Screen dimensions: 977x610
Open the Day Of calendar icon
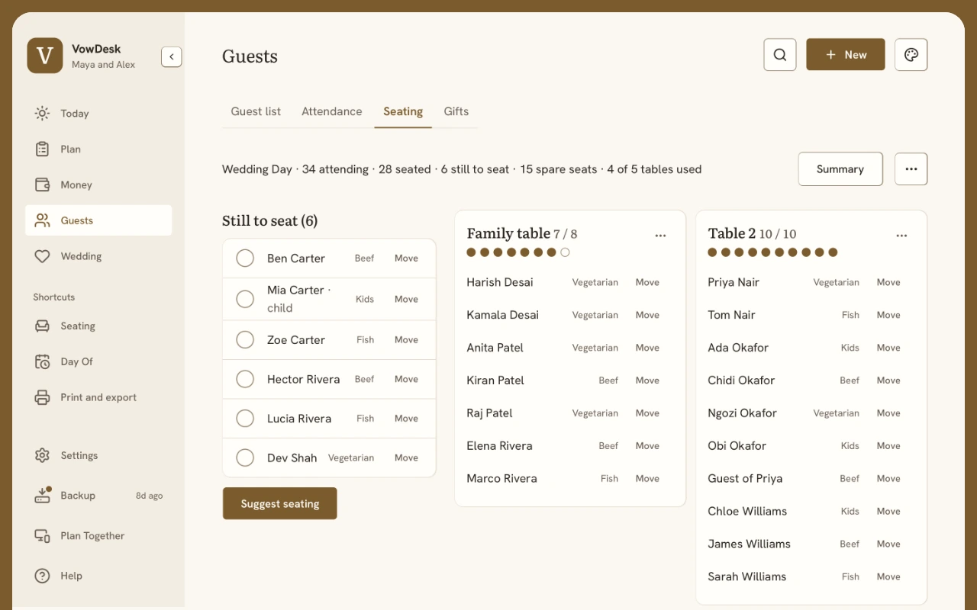[x=43, y=361]
